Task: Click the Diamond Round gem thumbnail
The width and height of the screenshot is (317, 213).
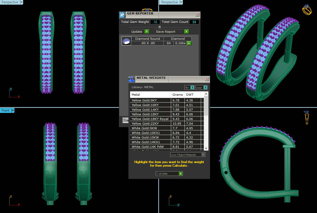Action: tap(127, 41)
